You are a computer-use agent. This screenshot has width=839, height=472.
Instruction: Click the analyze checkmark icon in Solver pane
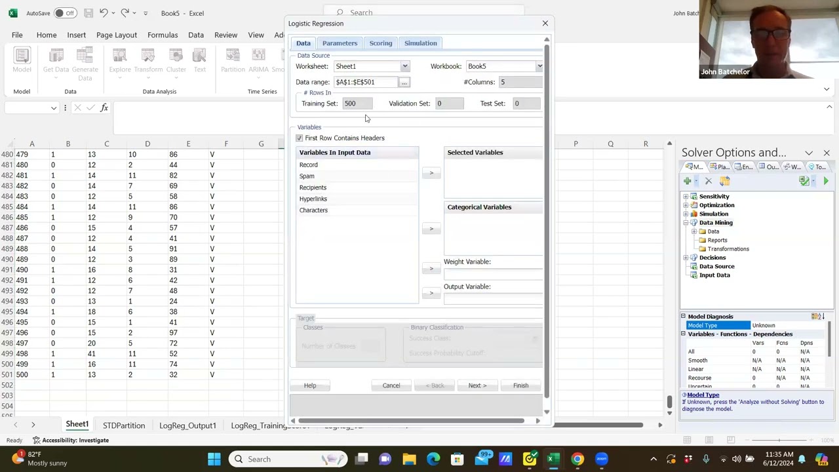tap(804, 181)
